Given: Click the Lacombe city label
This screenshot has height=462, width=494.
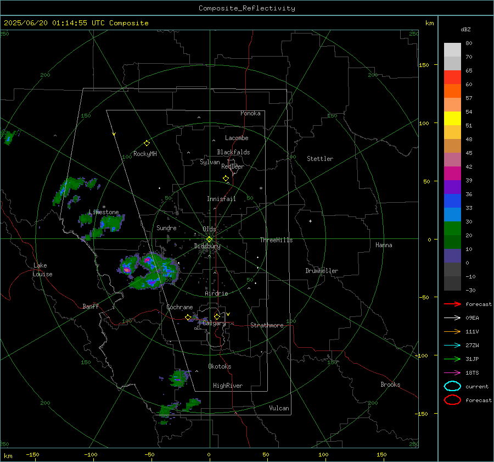Looking at the screenshot, I should [237, 138].
